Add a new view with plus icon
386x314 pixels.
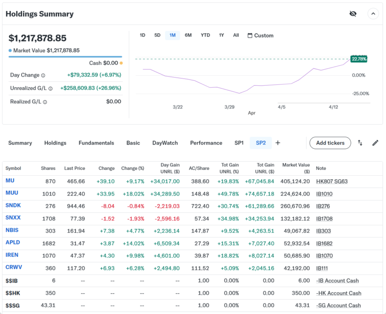(278, 143)
